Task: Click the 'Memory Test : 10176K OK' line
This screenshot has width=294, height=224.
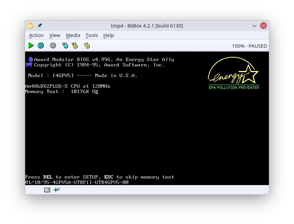Action: (62, 92)
